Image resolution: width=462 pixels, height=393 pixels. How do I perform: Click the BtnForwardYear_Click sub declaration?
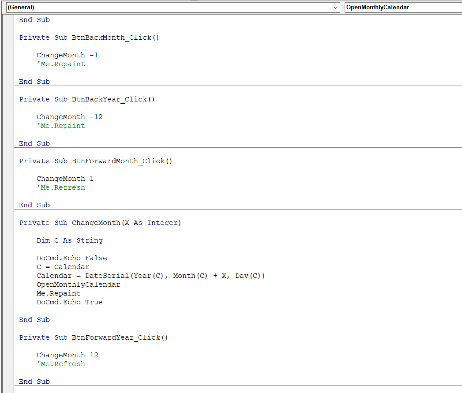(x=94, y=337)
